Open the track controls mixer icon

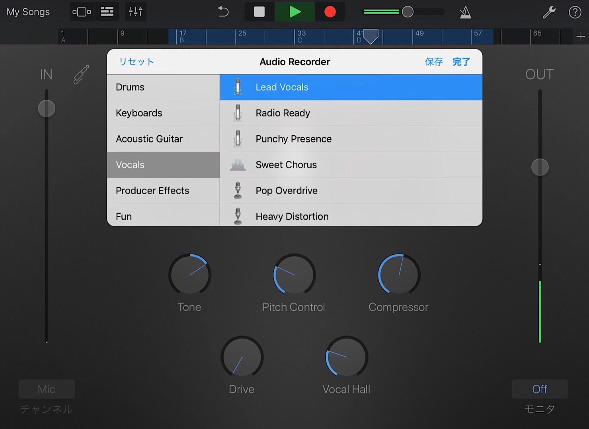135,12
